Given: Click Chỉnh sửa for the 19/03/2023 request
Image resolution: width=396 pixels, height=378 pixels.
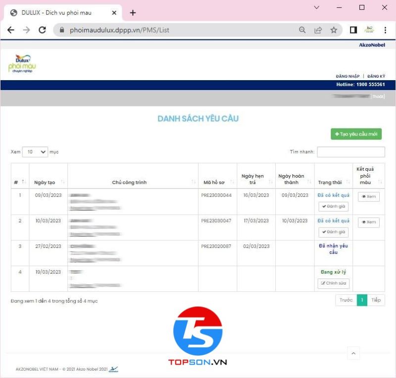Looking at the screenshot, I should pos(333,283).
